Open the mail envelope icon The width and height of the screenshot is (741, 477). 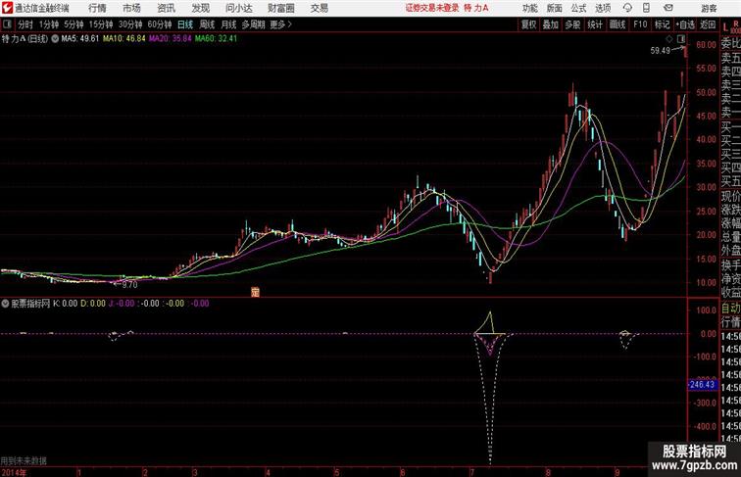coord(667,8)
